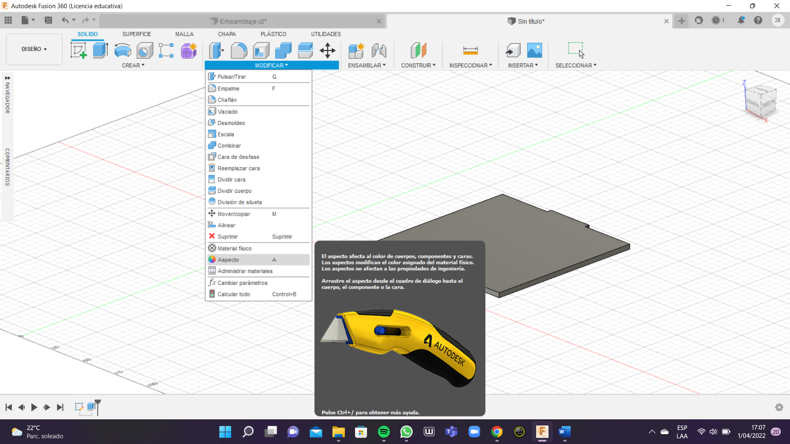Open the timeline settings gear
This screenshot has width=790, height=444.
[779, 407]
